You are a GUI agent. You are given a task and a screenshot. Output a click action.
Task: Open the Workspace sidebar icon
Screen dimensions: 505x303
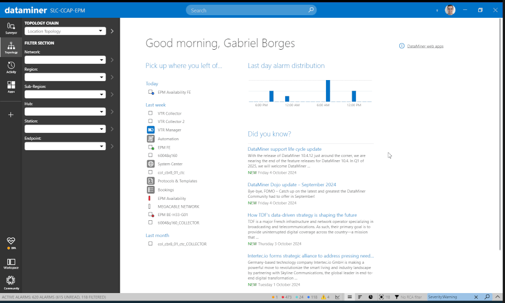click(11, 264)
